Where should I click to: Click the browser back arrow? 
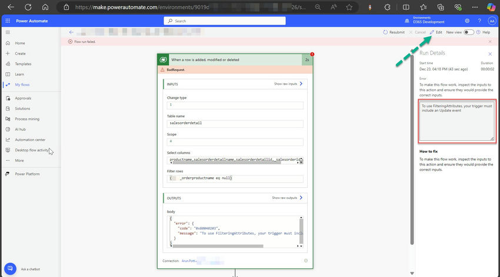click(11, 7)
